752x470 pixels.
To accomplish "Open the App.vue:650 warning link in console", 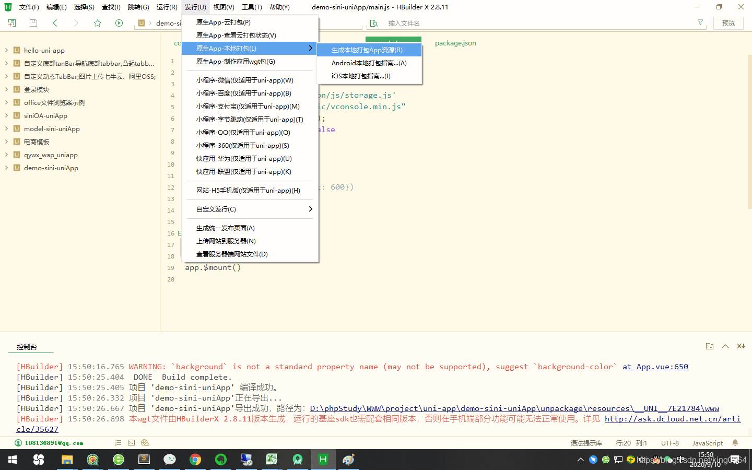I will pyautogui.click(x=655, y=366).
